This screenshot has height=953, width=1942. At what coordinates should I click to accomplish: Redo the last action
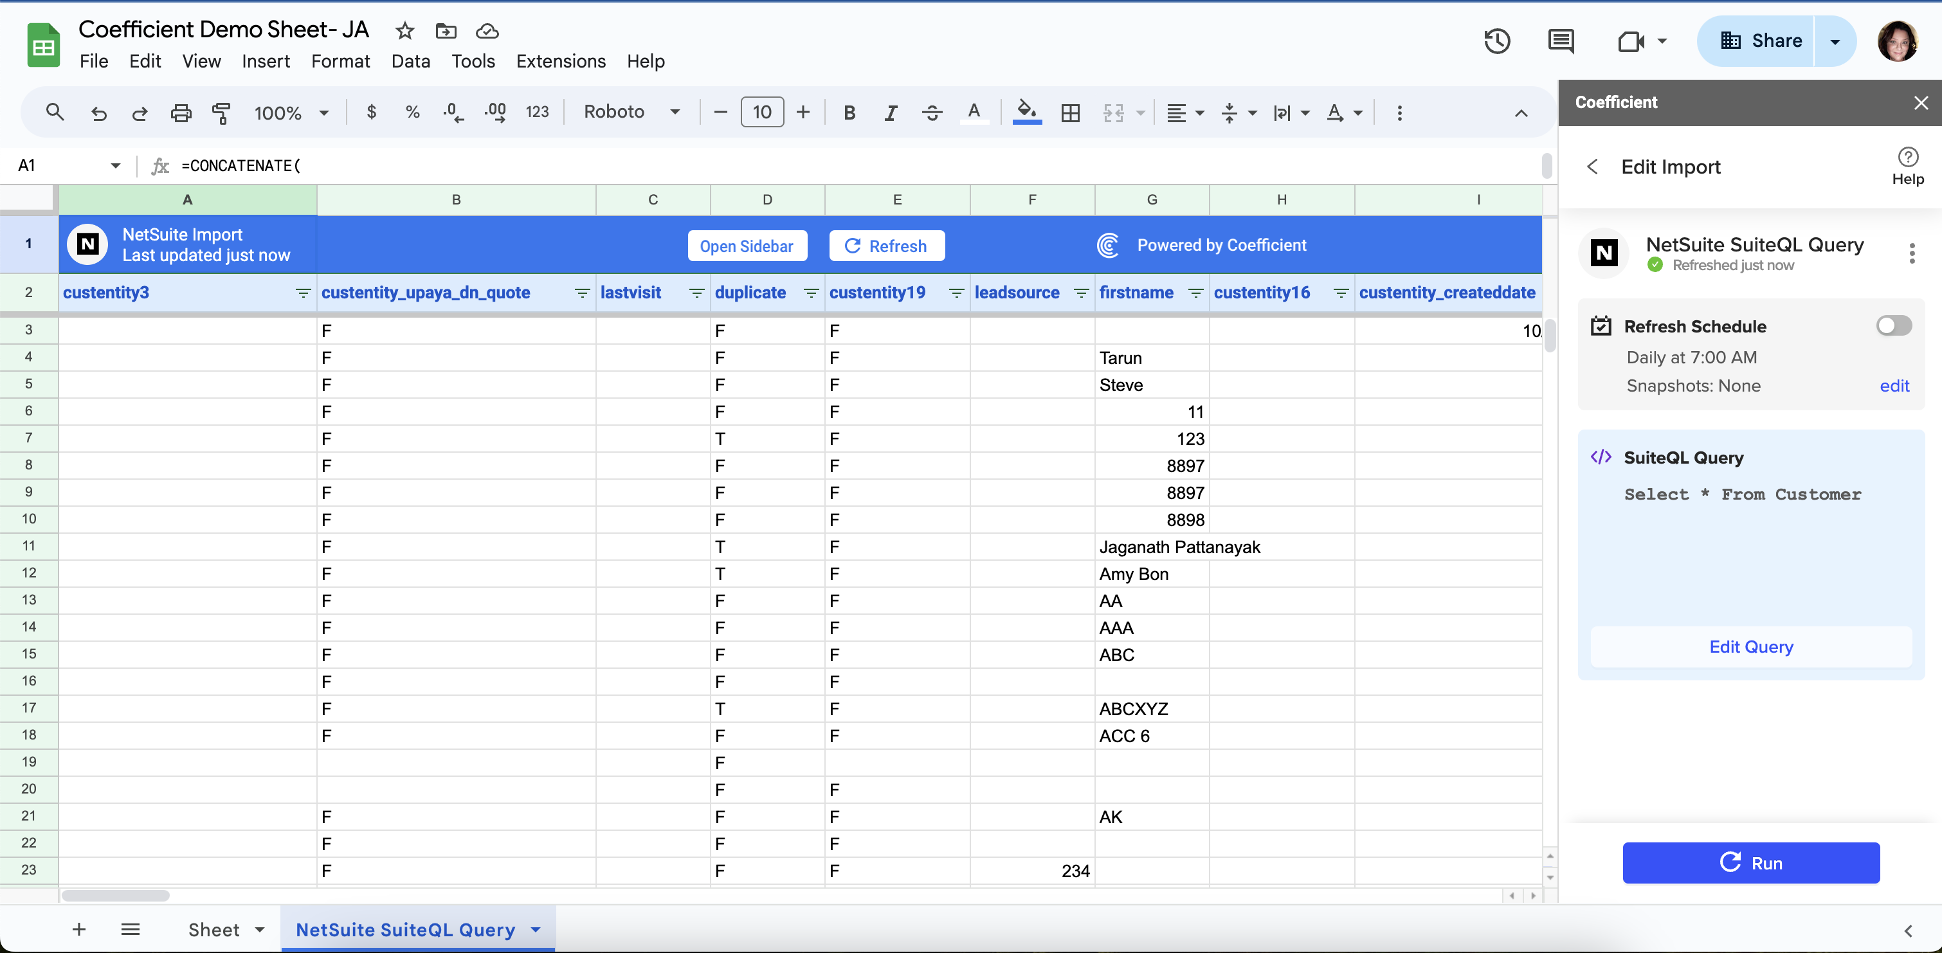[140, 113]
